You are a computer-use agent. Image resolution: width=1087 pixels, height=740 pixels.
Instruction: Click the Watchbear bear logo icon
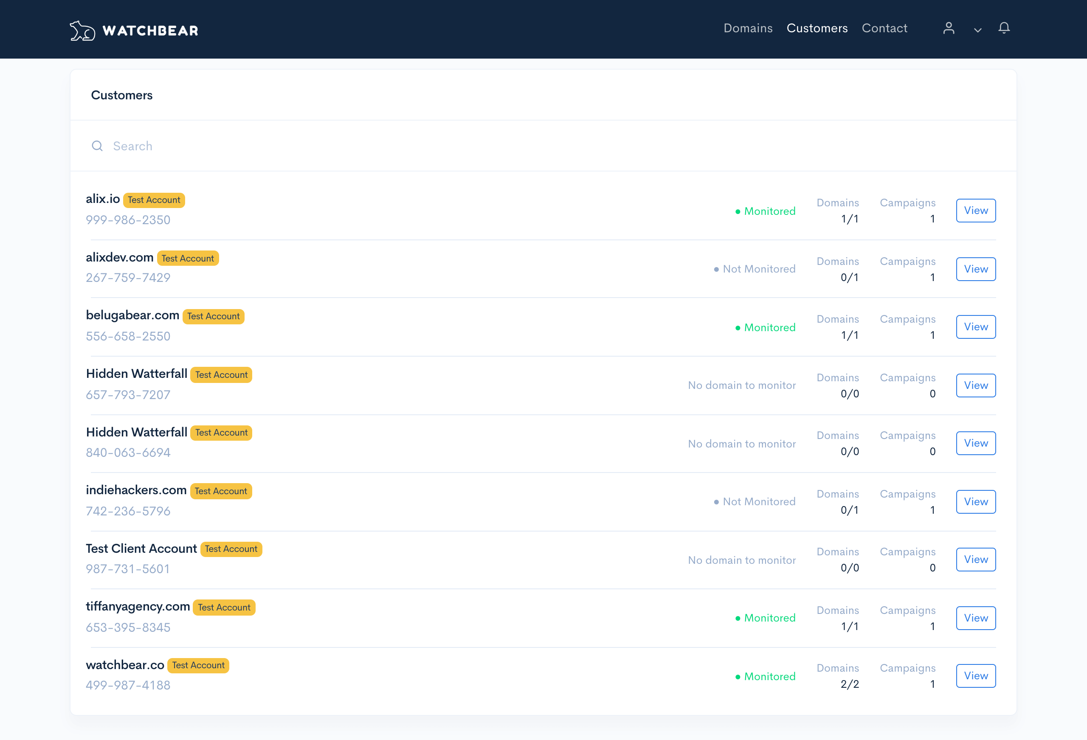pos(82,31)
